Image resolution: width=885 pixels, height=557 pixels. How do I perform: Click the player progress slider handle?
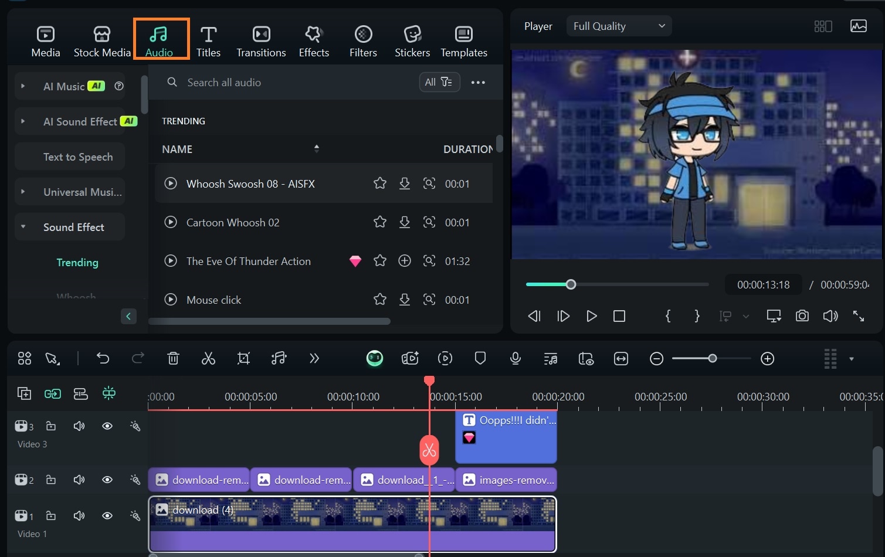click(571, 284)
